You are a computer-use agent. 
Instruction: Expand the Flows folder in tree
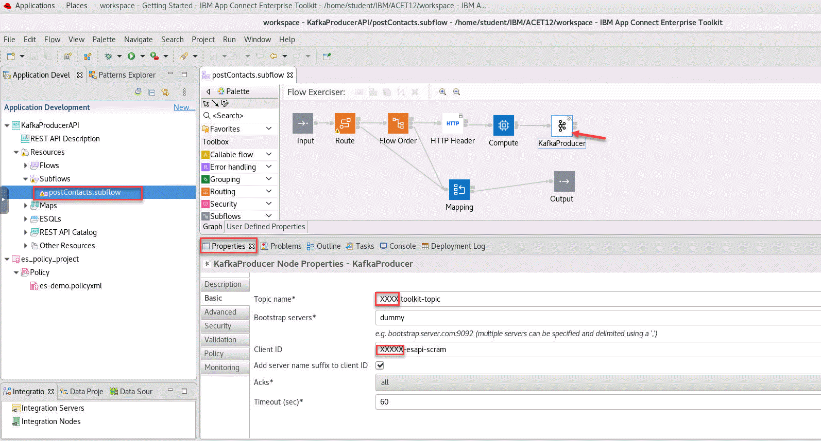pyautogui.click(x=26, y=166)
